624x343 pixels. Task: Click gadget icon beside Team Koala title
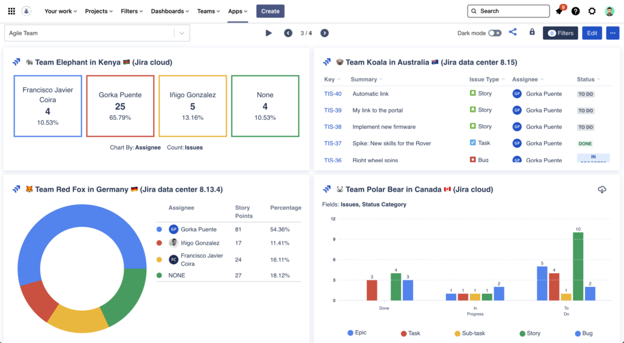(327, 62)
